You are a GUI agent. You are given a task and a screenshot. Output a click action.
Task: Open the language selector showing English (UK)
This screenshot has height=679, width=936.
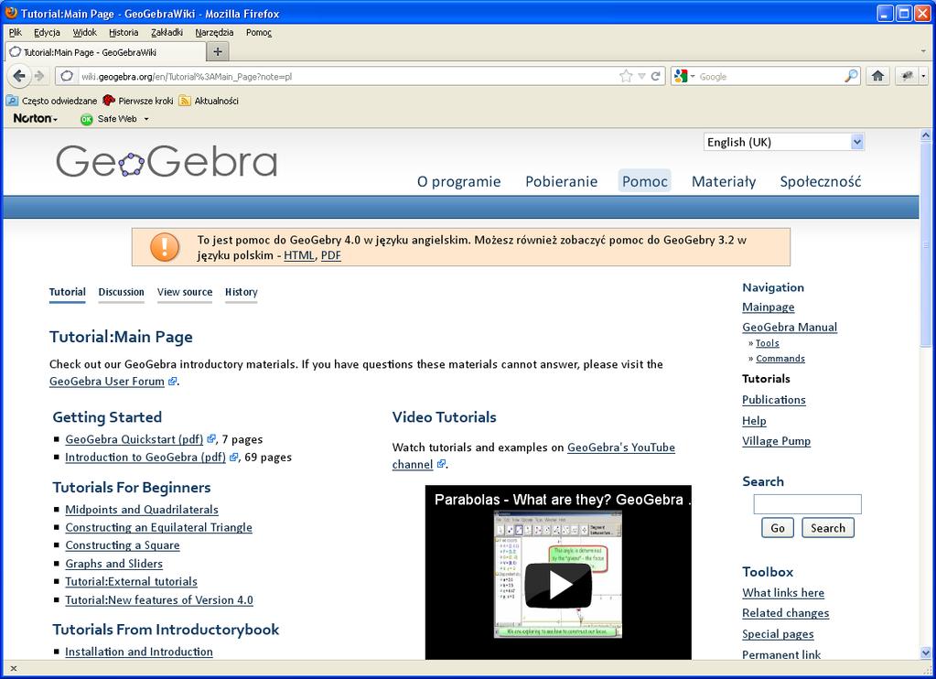tap(784, 142)
